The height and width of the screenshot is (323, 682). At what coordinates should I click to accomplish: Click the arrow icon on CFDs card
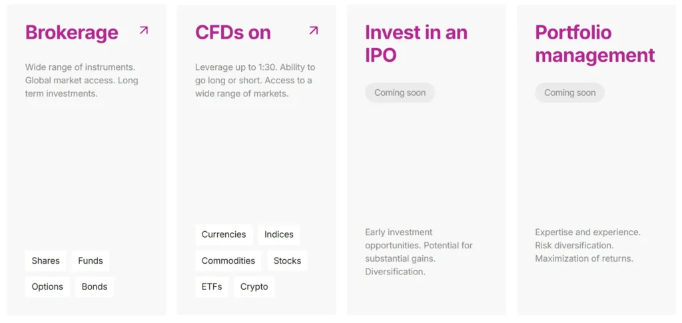[x=314, y=31]
